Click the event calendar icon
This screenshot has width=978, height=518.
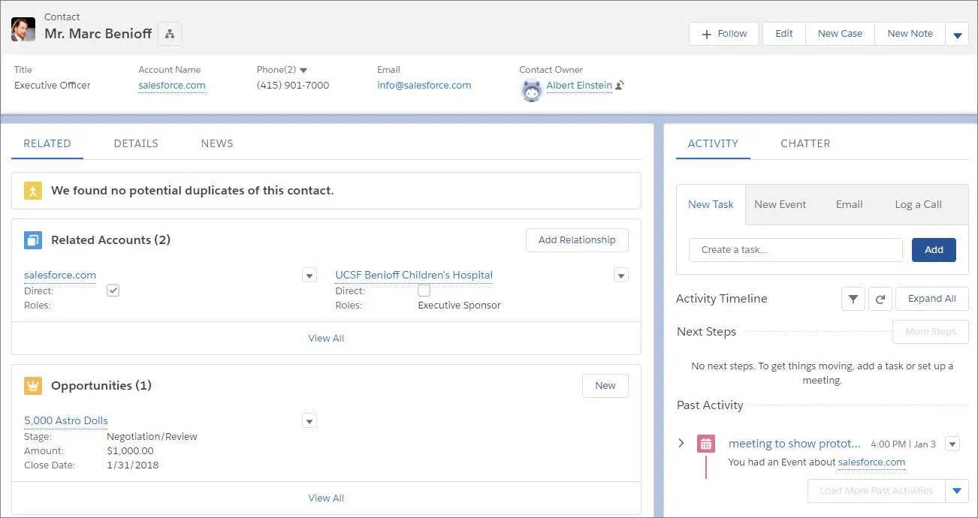point(705,444)
